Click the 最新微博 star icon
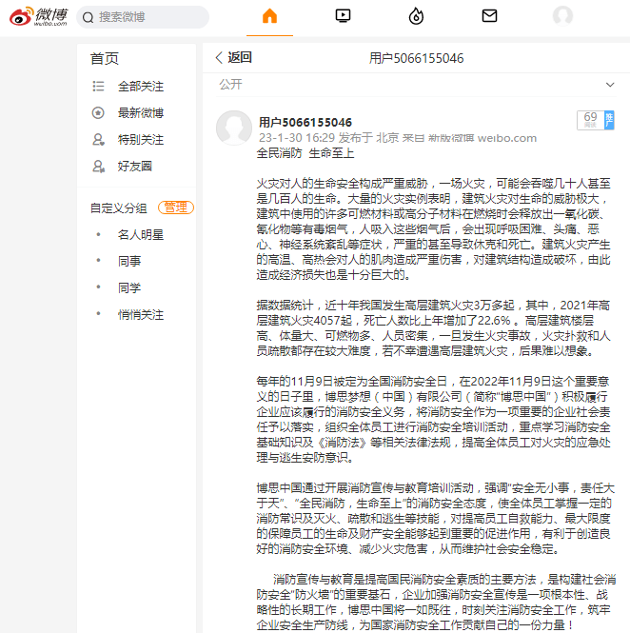 (x=98, y=113)
